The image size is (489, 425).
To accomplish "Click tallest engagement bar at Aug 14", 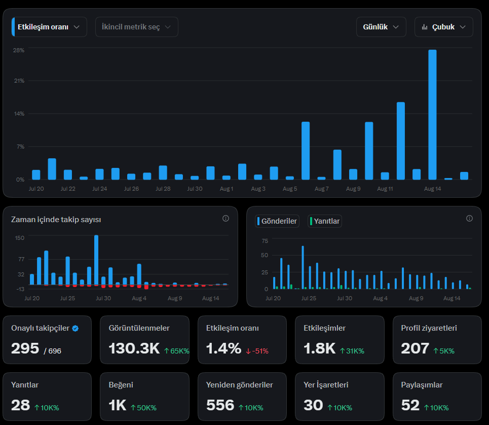I will [x=432, y=115].
